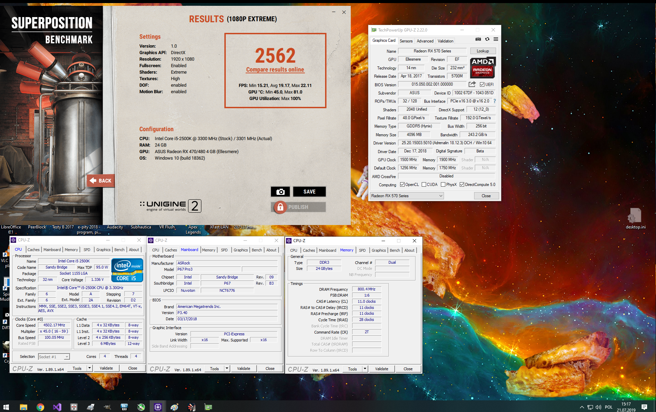656x412 pixels.
Task: Click Superposition camera screenshot button
Action: tap(280, 192)
